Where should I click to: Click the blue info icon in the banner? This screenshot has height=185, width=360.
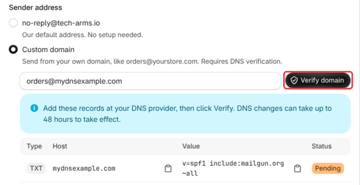click(34, 108)
